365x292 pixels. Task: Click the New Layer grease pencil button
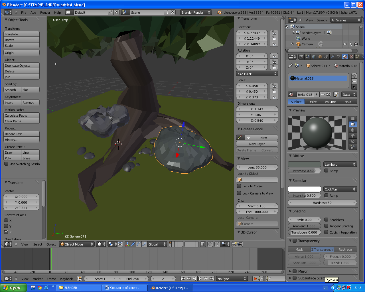click(257, 144)
